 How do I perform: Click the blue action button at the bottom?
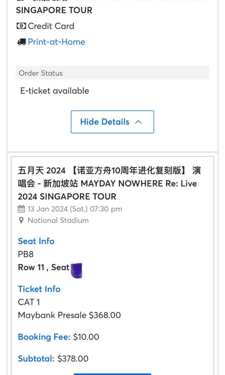point(112,374)
